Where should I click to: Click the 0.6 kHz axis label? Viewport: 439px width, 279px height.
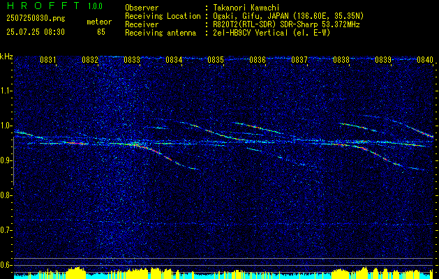coord(6,265)
